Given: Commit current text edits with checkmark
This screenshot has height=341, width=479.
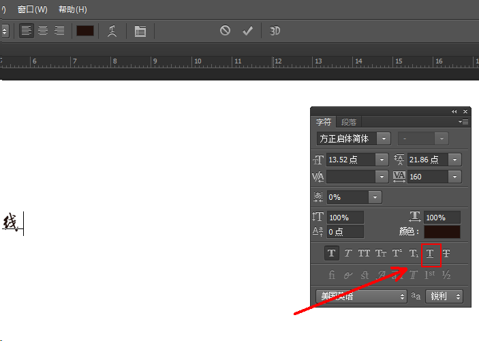Looking at the screenshot, I should click(247, 31).
